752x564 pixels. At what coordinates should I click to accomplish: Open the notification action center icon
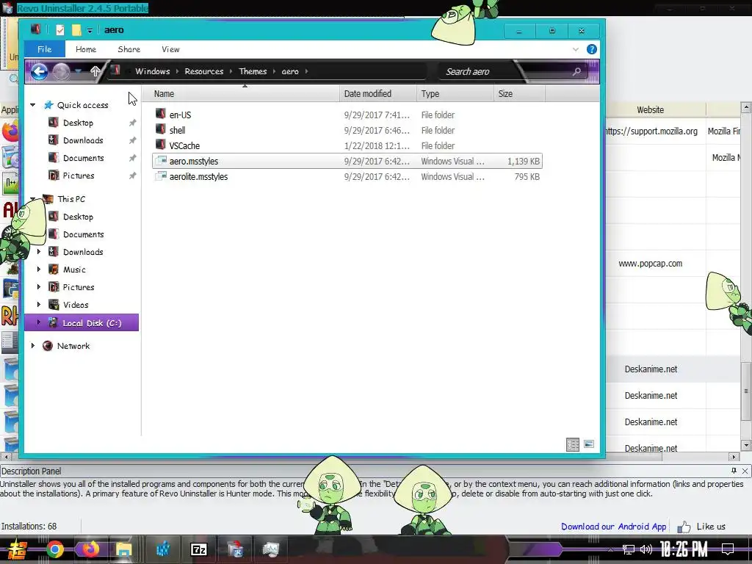(728, 549)
